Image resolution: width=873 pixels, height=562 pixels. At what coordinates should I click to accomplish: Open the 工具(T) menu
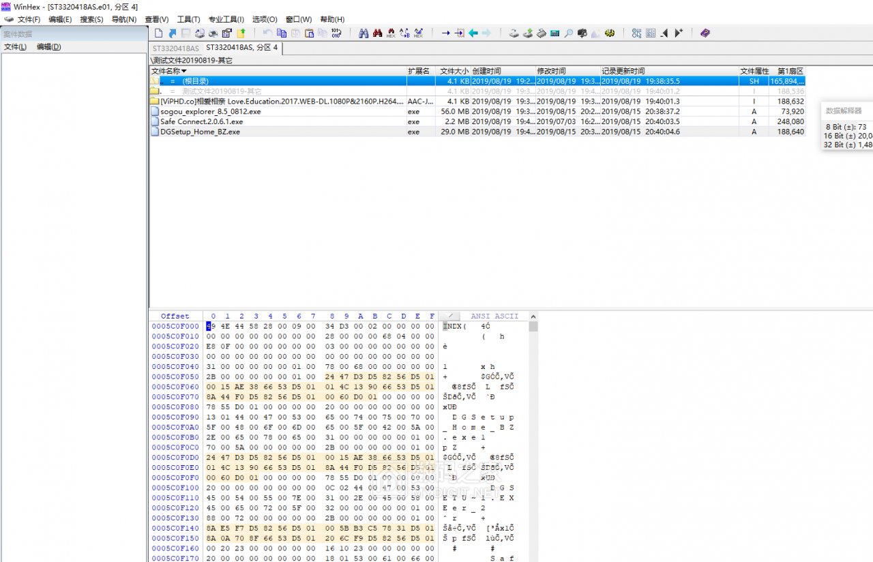[188, 19]
